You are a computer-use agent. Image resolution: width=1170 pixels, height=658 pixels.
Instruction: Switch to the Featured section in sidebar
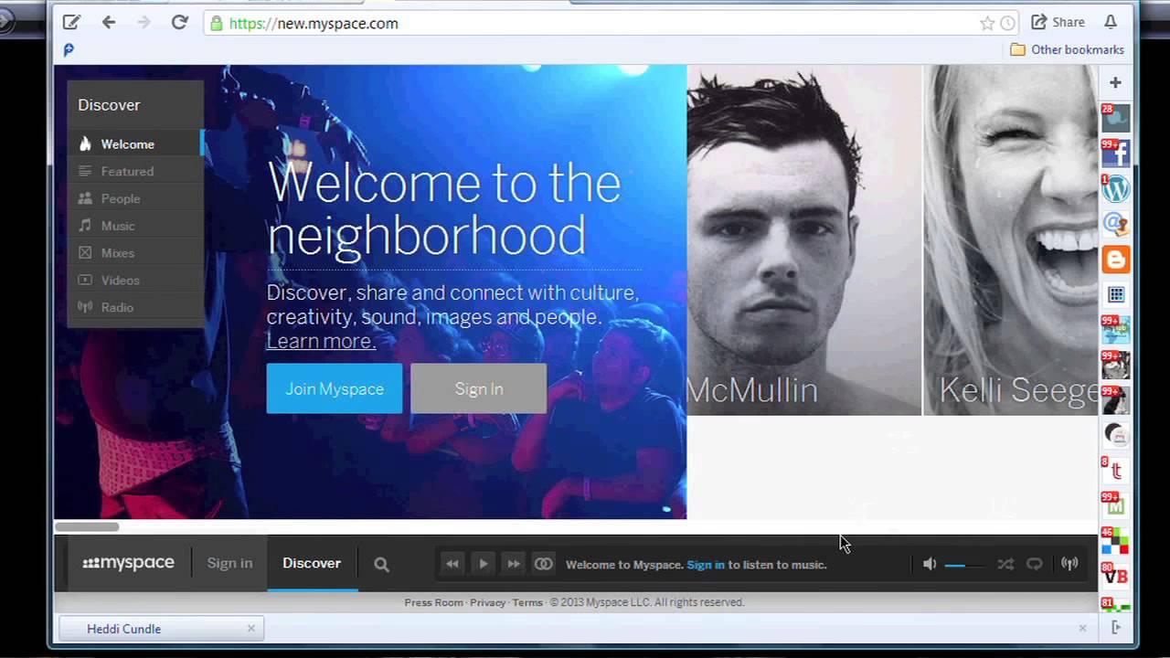pyautogui.click(x=127, y=171)
